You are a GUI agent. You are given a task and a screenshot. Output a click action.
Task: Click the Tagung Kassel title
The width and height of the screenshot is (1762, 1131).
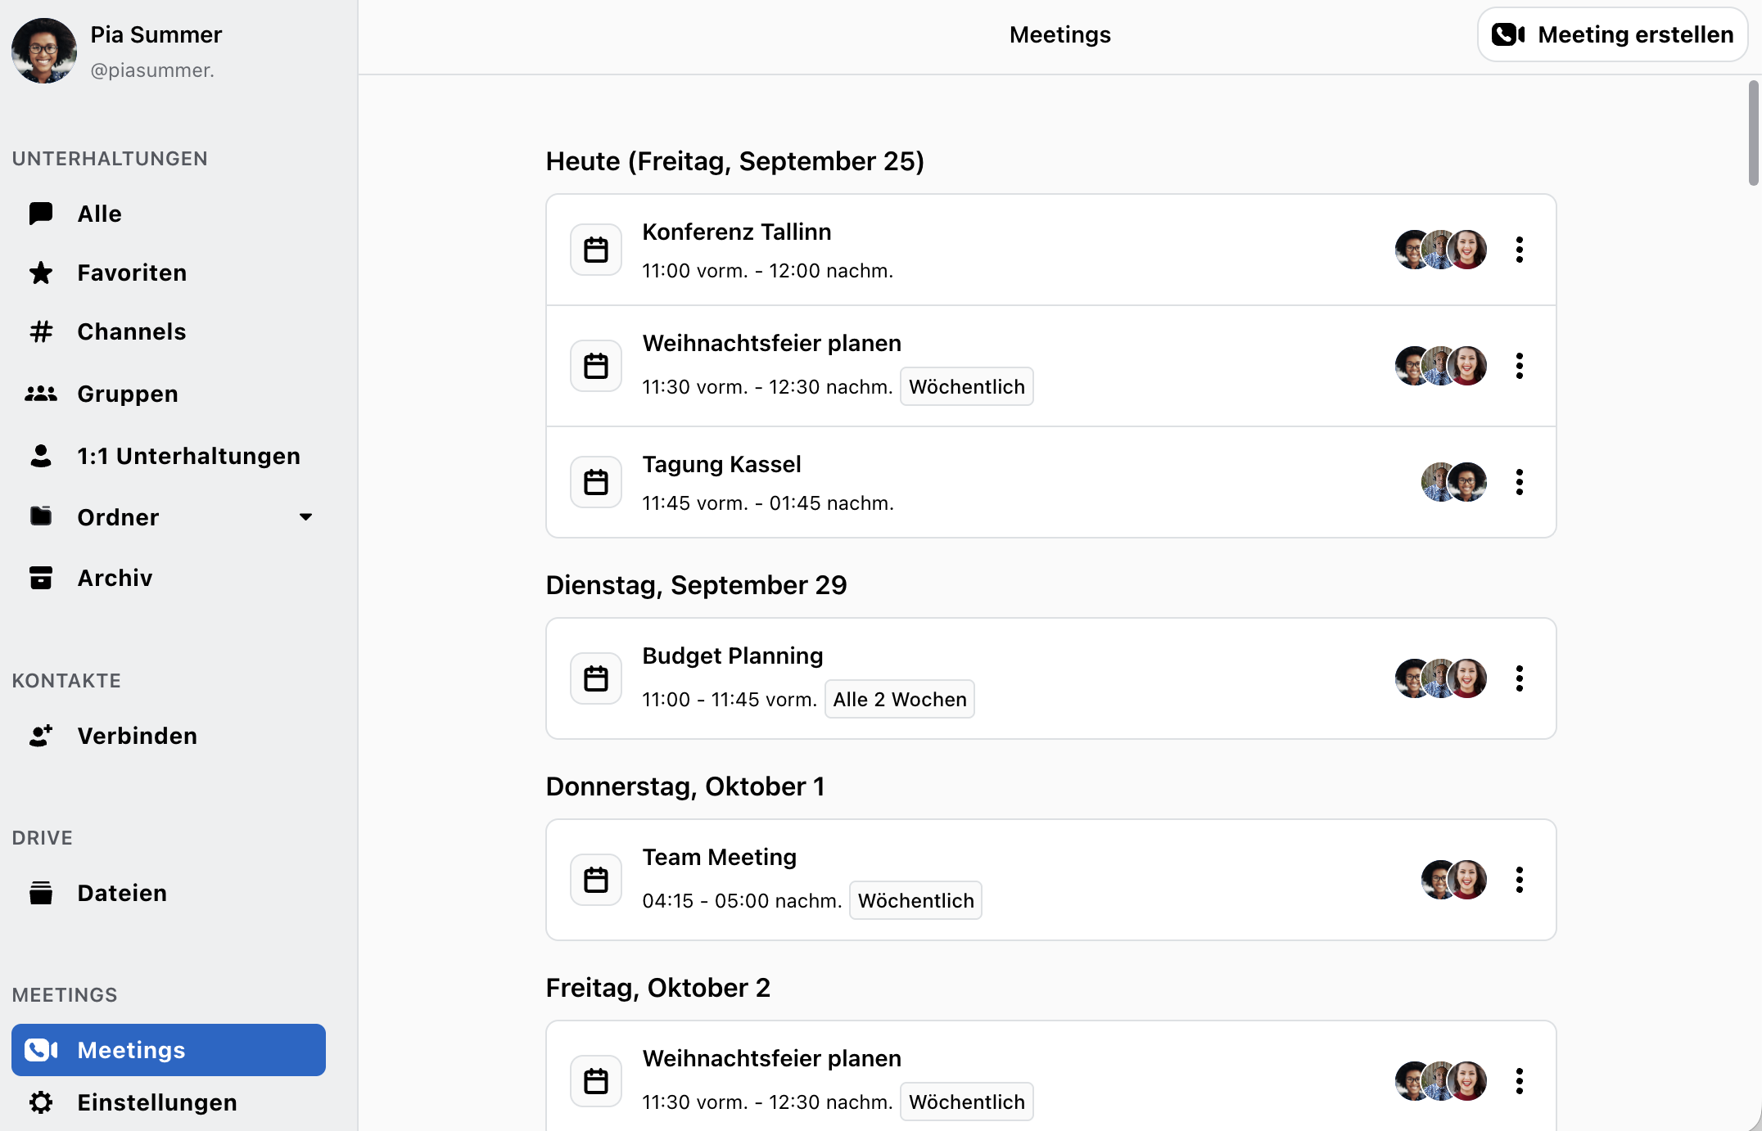coord(722,464)
